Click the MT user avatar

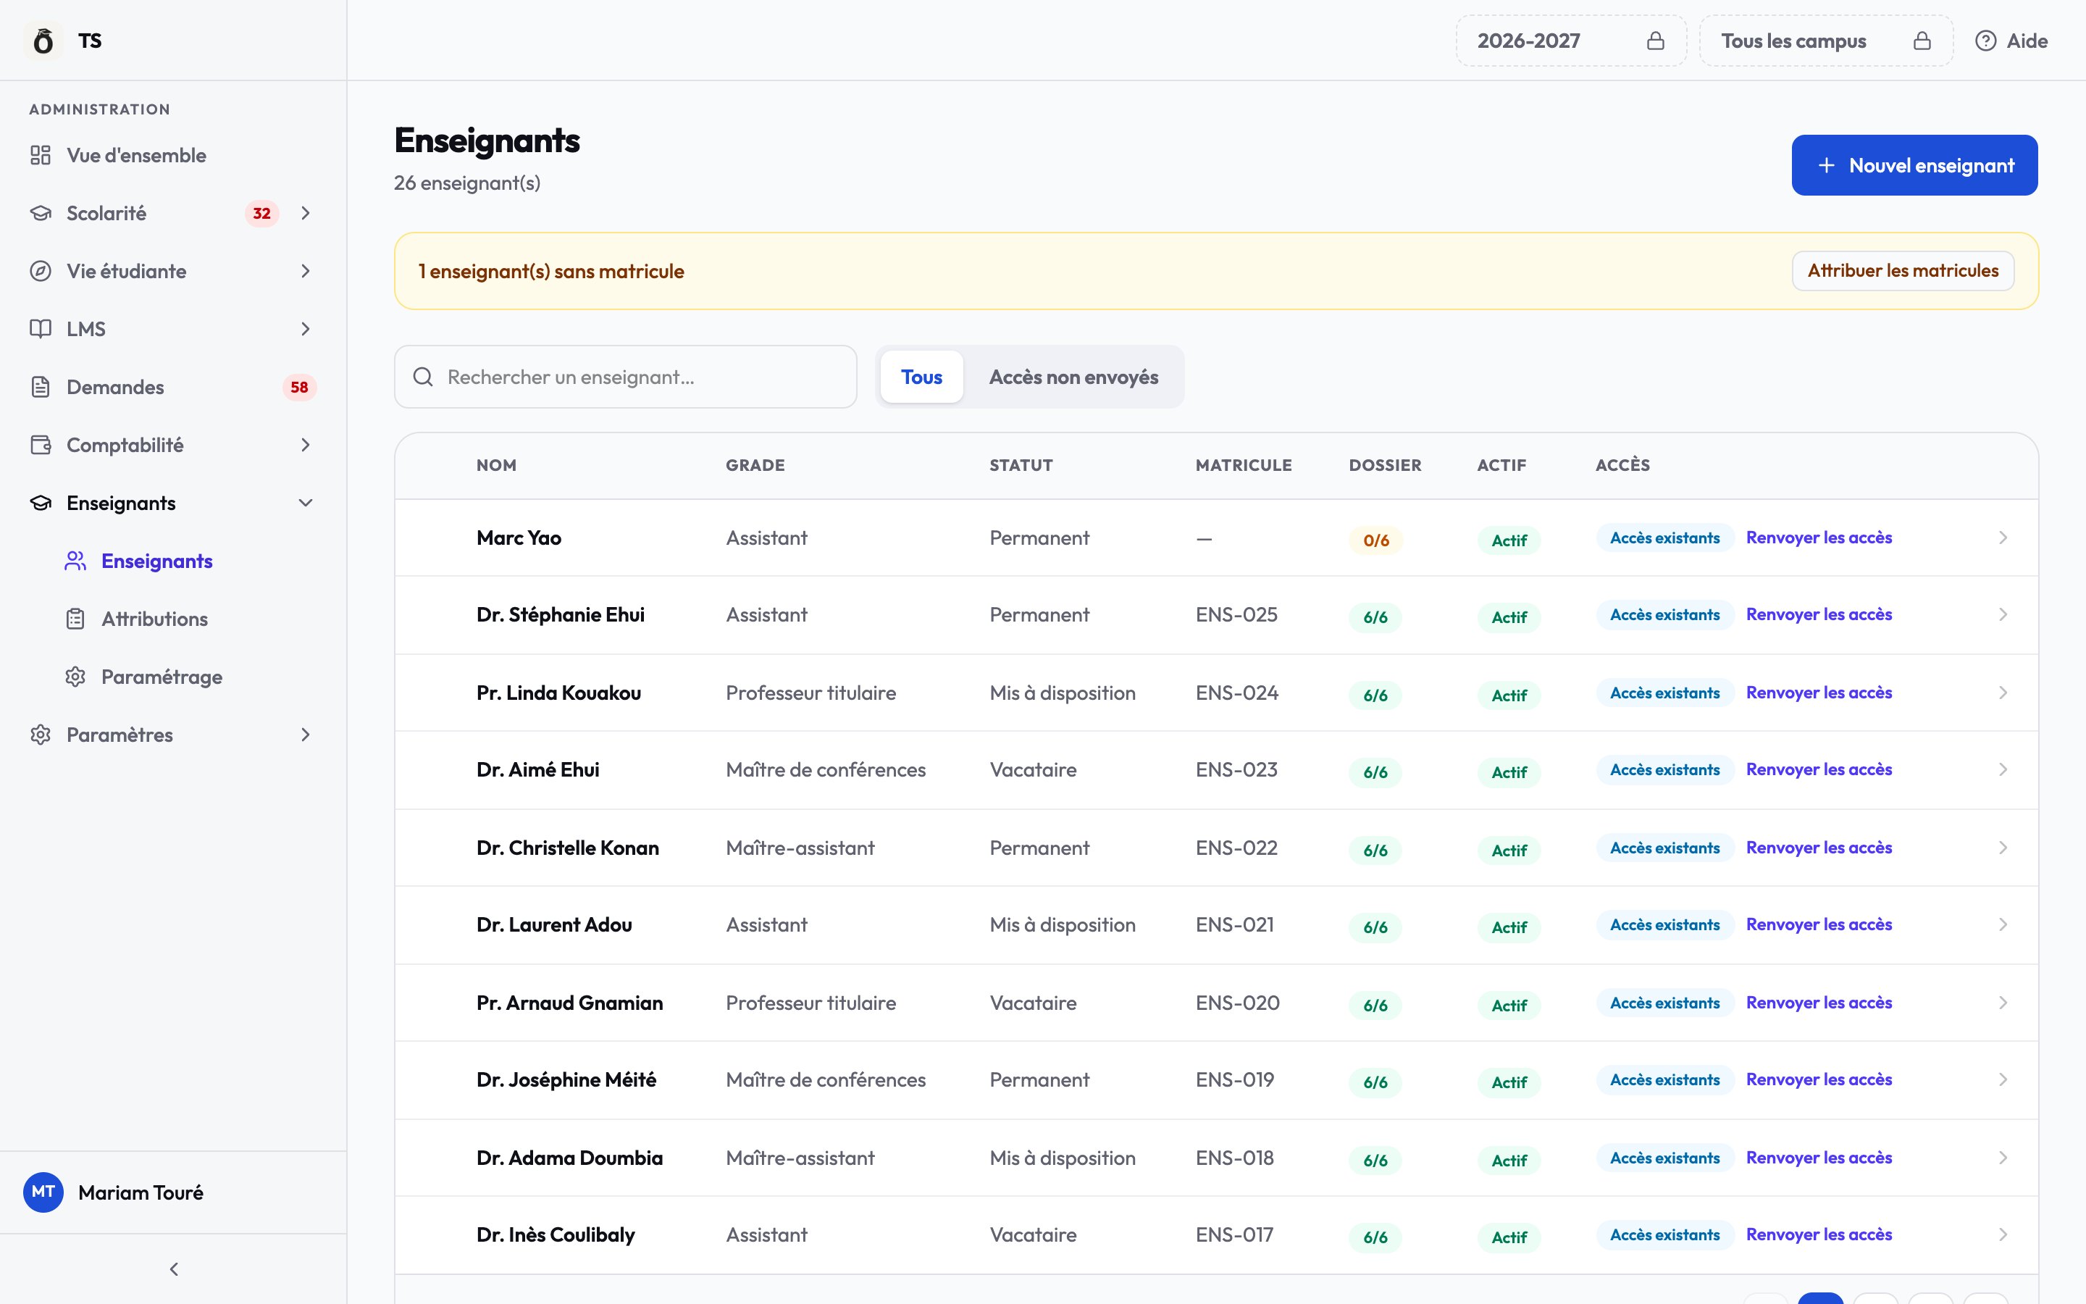tap(43, 1192)
